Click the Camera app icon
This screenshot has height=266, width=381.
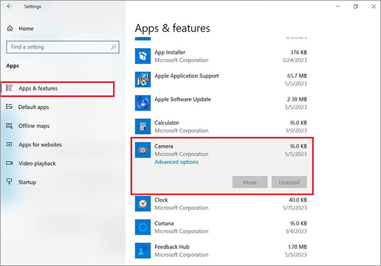click(x=143, y=150)
